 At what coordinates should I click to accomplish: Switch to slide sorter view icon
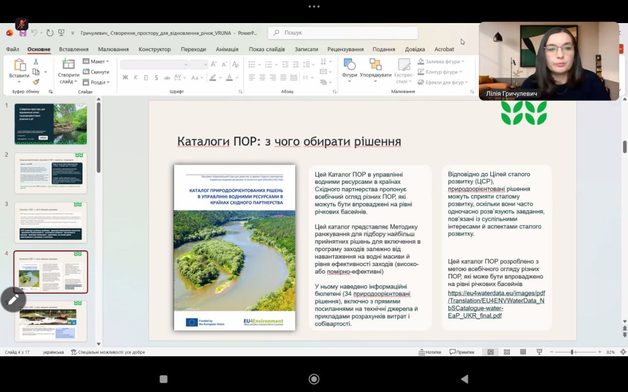[507, 352]
